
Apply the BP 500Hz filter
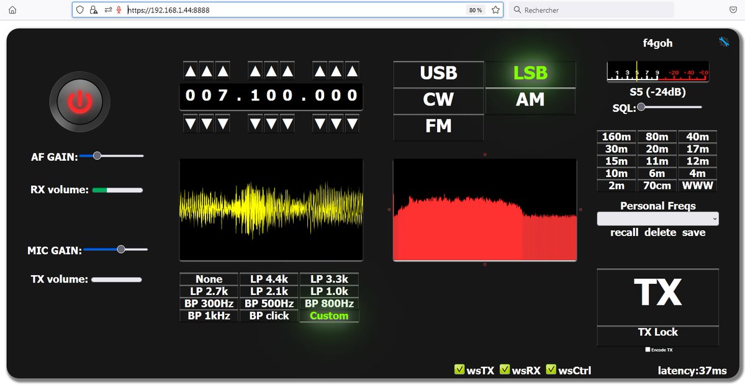(x=268, y=303)
